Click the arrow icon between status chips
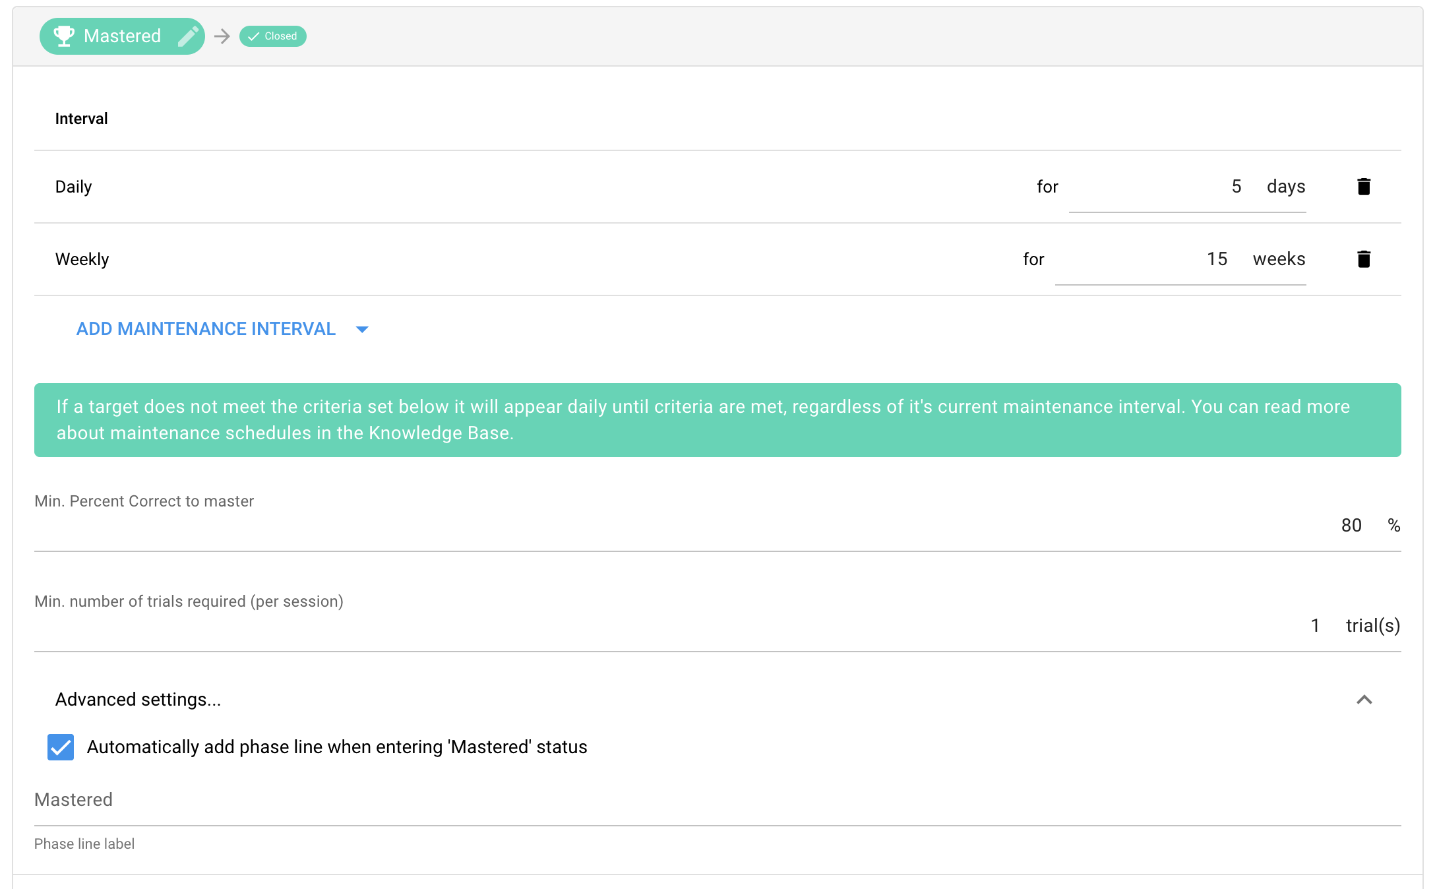 point(222,36)
